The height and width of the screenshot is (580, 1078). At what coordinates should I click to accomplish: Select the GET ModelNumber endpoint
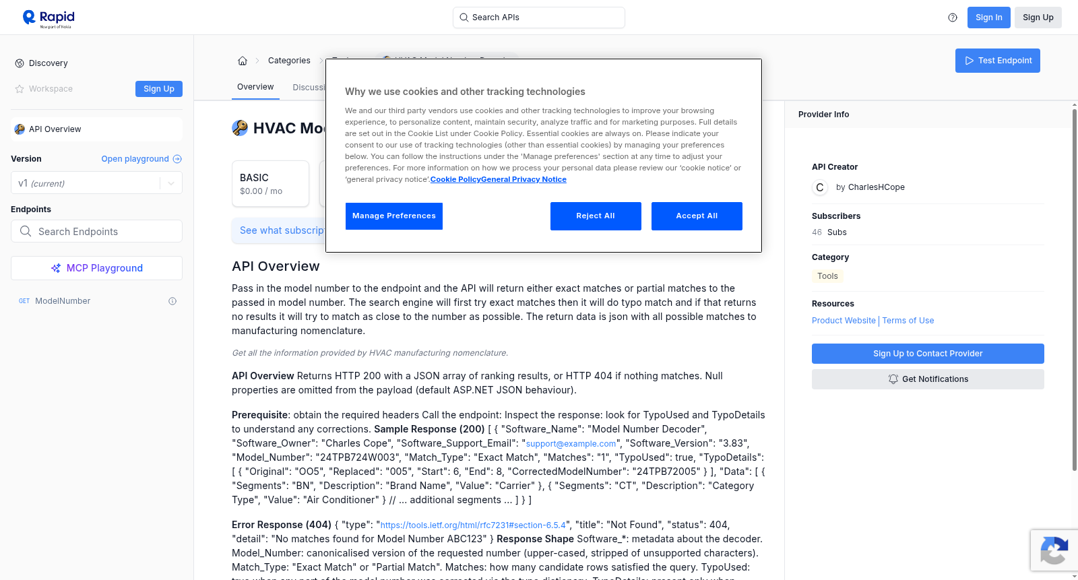tap(96, 301)
